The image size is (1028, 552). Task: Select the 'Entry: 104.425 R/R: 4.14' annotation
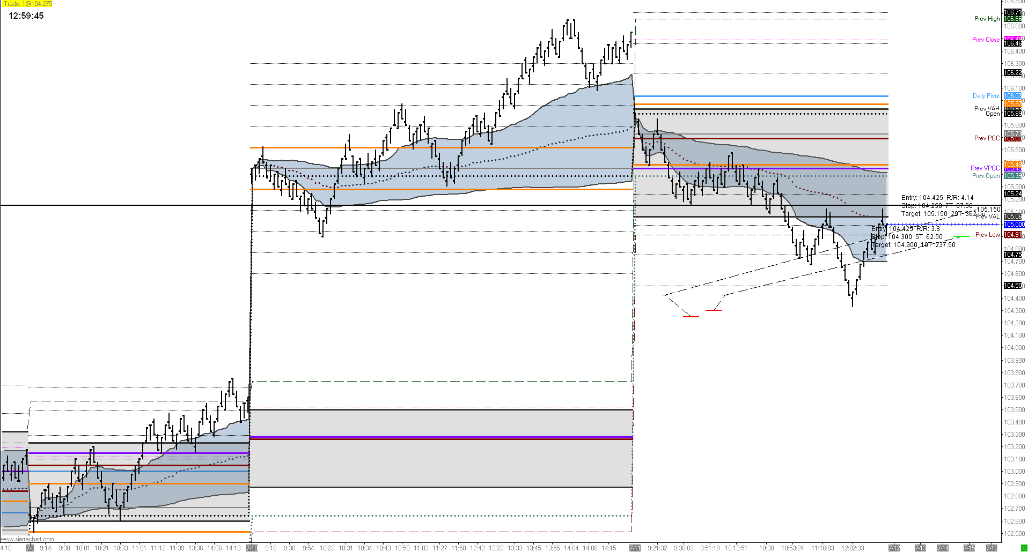tap(937, 198)
